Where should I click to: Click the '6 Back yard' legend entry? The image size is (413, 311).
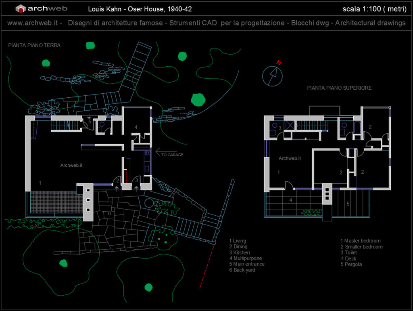pyautogui.click(x=242, y=270)
